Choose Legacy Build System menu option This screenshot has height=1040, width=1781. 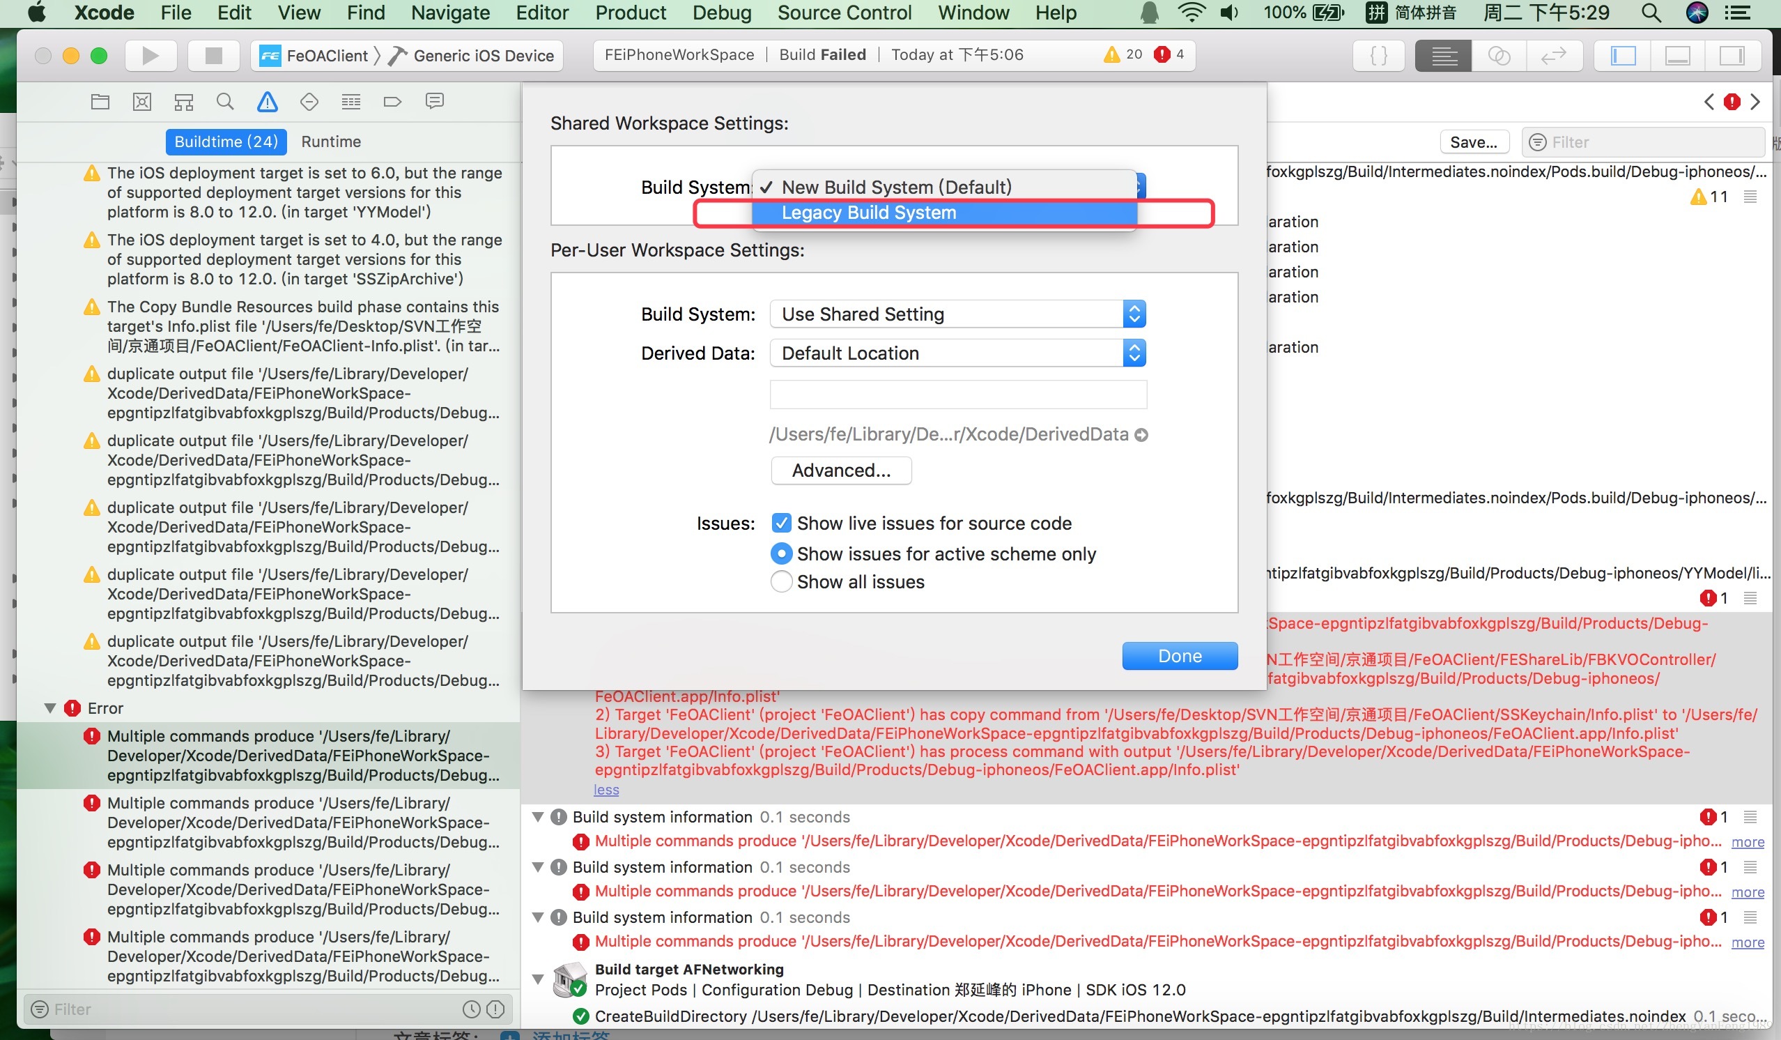(x=868, y=213)
